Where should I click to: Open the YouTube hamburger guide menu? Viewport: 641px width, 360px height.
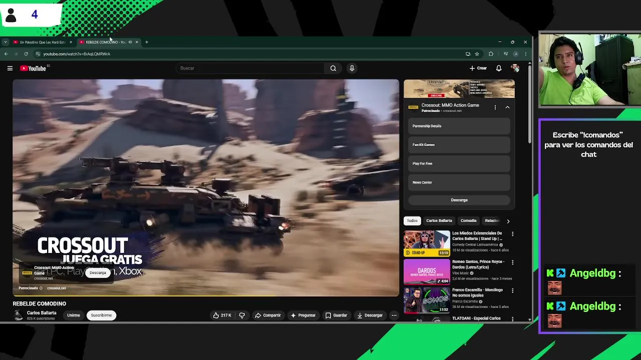point(10,68)
